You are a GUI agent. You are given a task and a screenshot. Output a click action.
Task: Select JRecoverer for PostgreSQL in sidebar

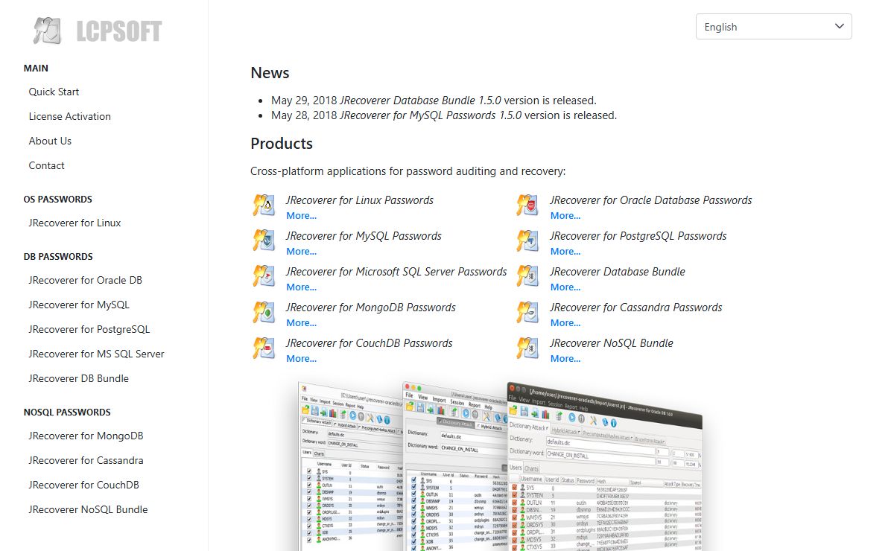coord(89,329)
